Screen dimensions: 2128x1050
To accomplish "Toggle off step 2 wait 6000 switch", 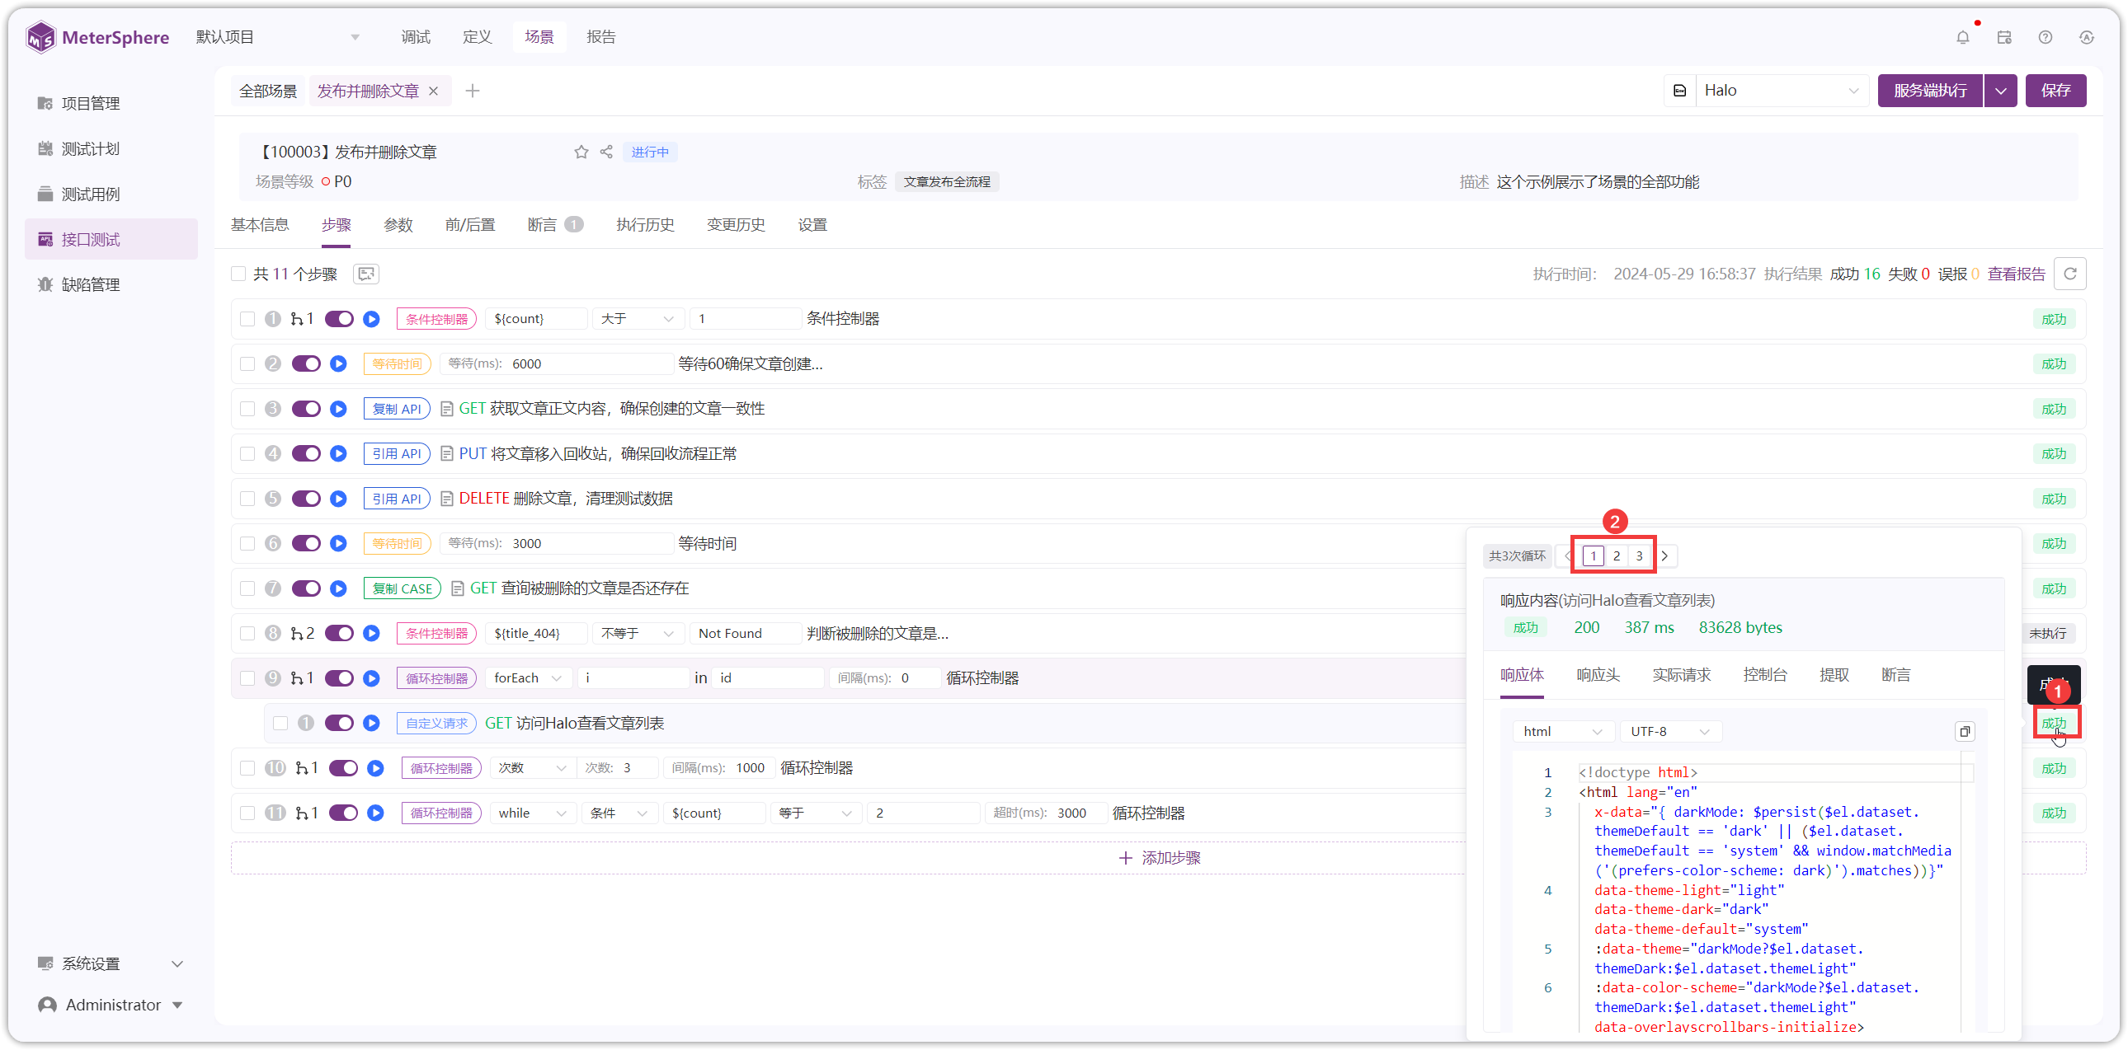I will click(307, 364).
